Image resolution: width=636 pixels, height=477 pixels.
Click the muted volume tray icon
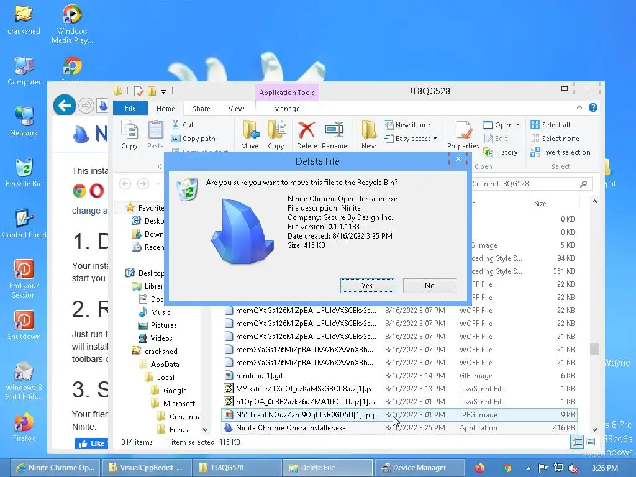(x=573, y=468)
